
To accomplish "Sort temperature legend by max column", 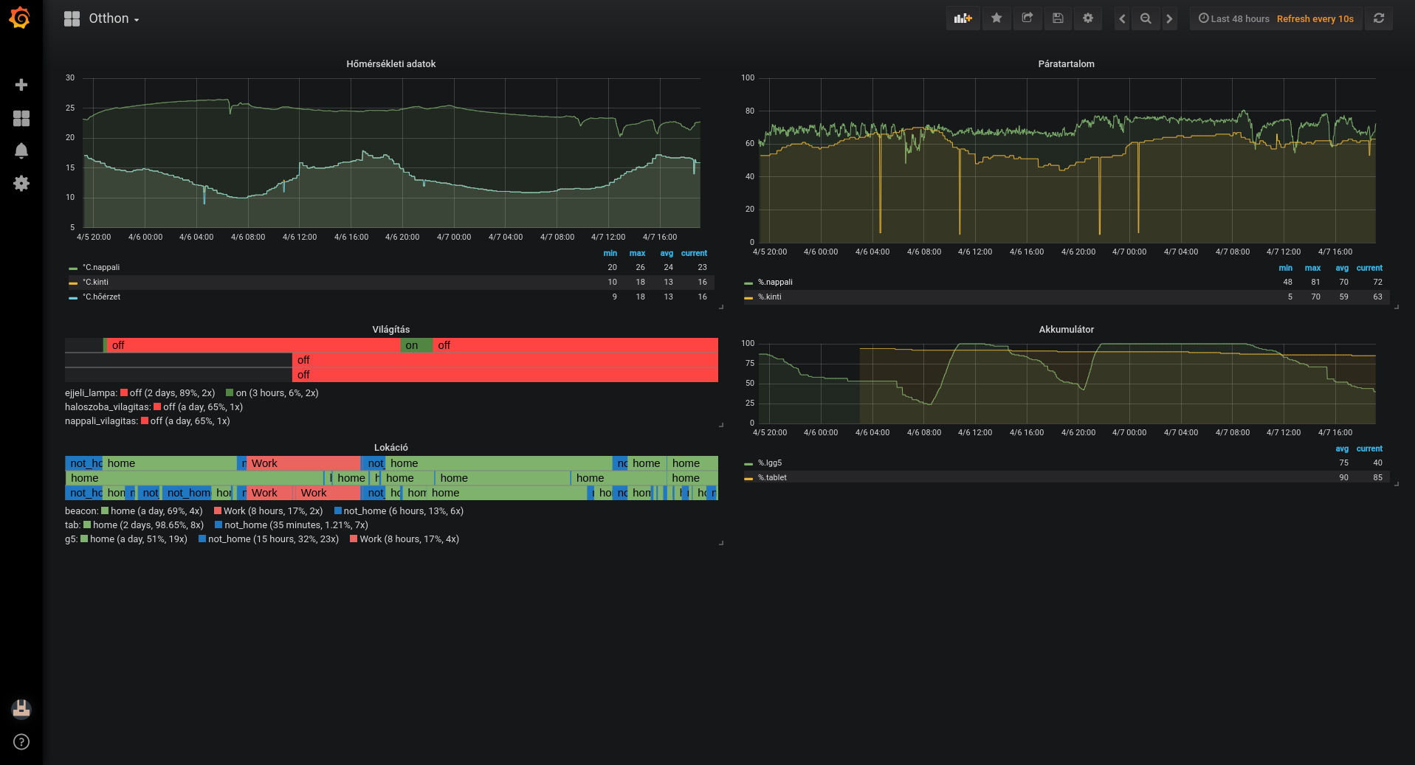I will (x=637, y=254).
